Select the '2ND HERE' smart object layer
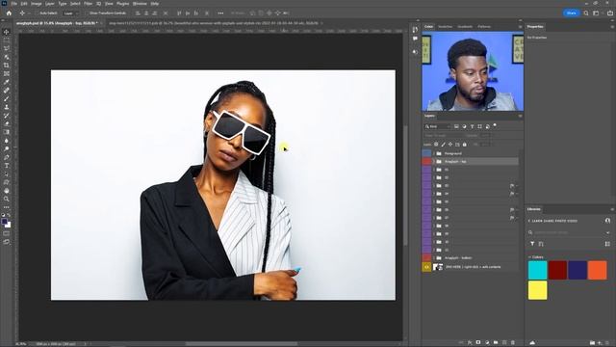Viewport: 616px width, 347px height. (473, 267)
